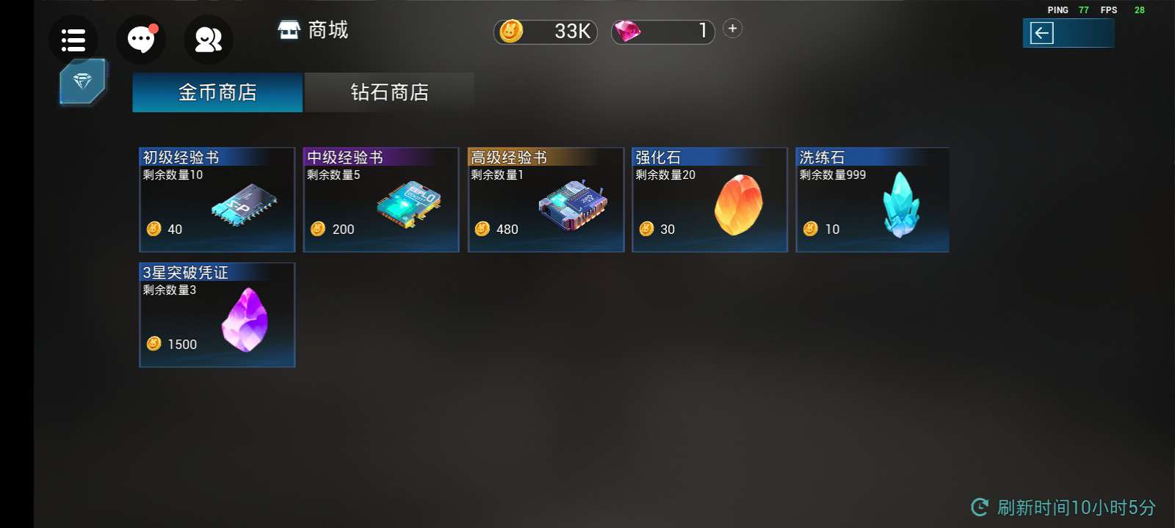Click the 刷新时间10小时5分 refresh text
Screen dimensions: 1175x528
click(1077, 507)
